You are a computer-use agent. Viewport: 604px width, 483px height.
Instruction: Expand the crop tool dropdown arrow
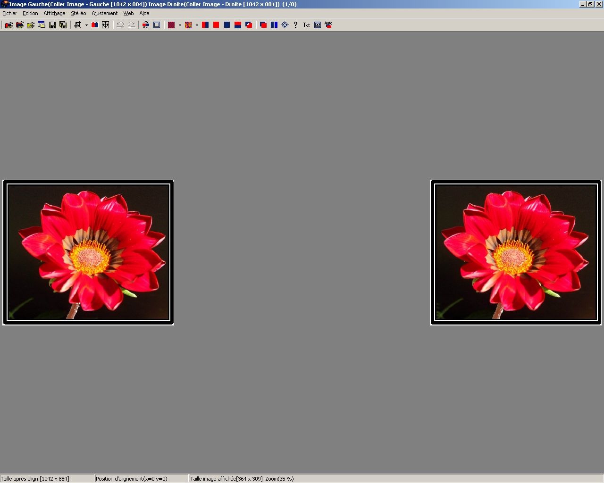point(86,25)
